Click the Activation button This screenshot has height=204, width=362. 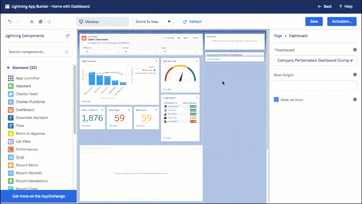tap(342, 21)
